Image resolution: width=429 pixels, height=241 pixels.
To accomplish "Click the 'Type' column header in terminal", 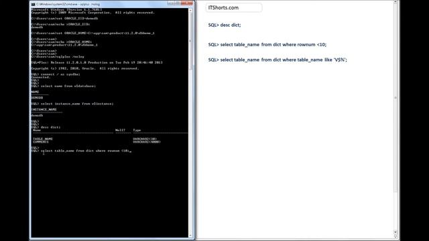I will point(137,131).
